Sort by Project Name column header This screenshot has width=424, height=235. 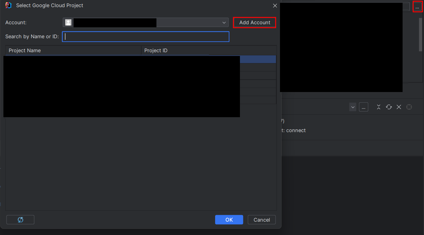73,50
